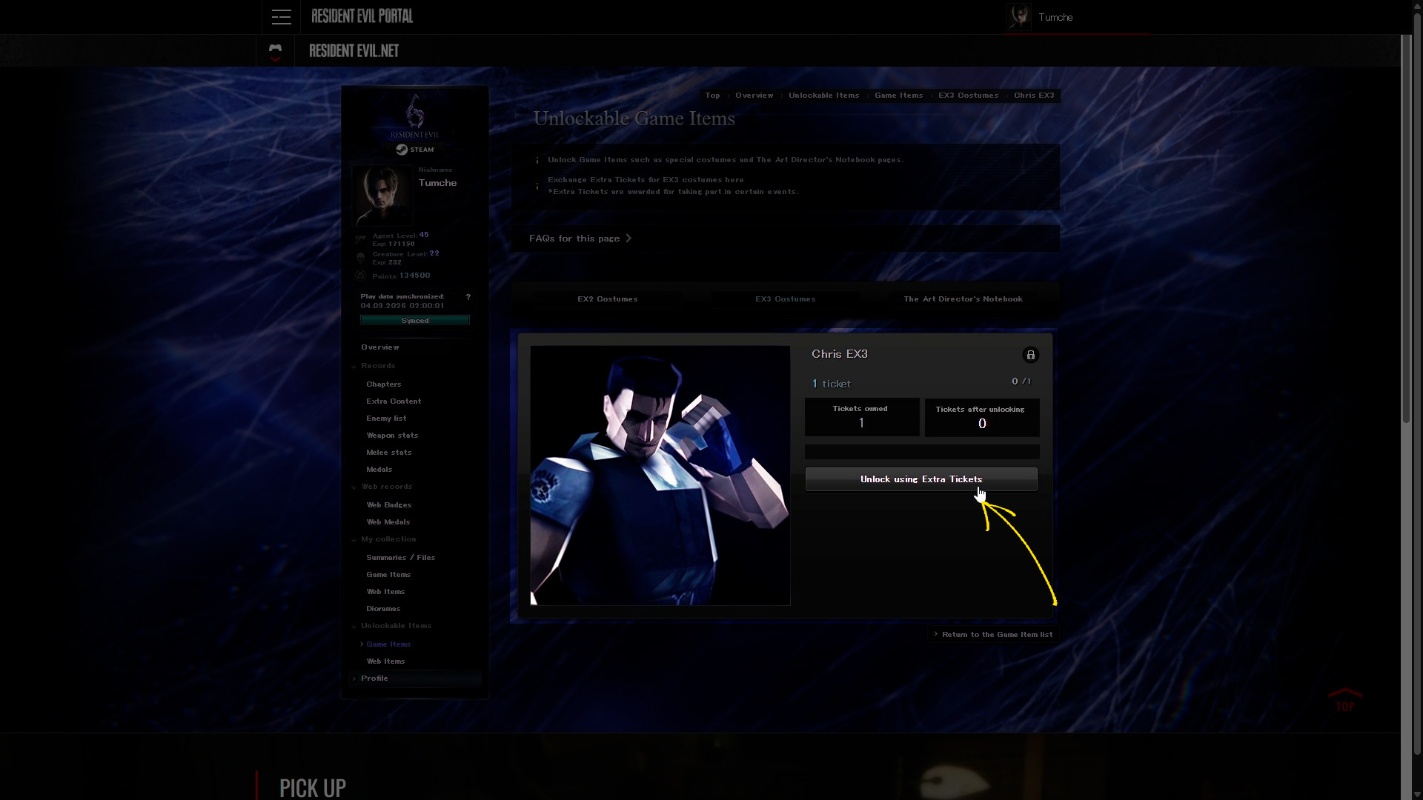Go to Unlockable Items in breadcrumb

point(824,96)
